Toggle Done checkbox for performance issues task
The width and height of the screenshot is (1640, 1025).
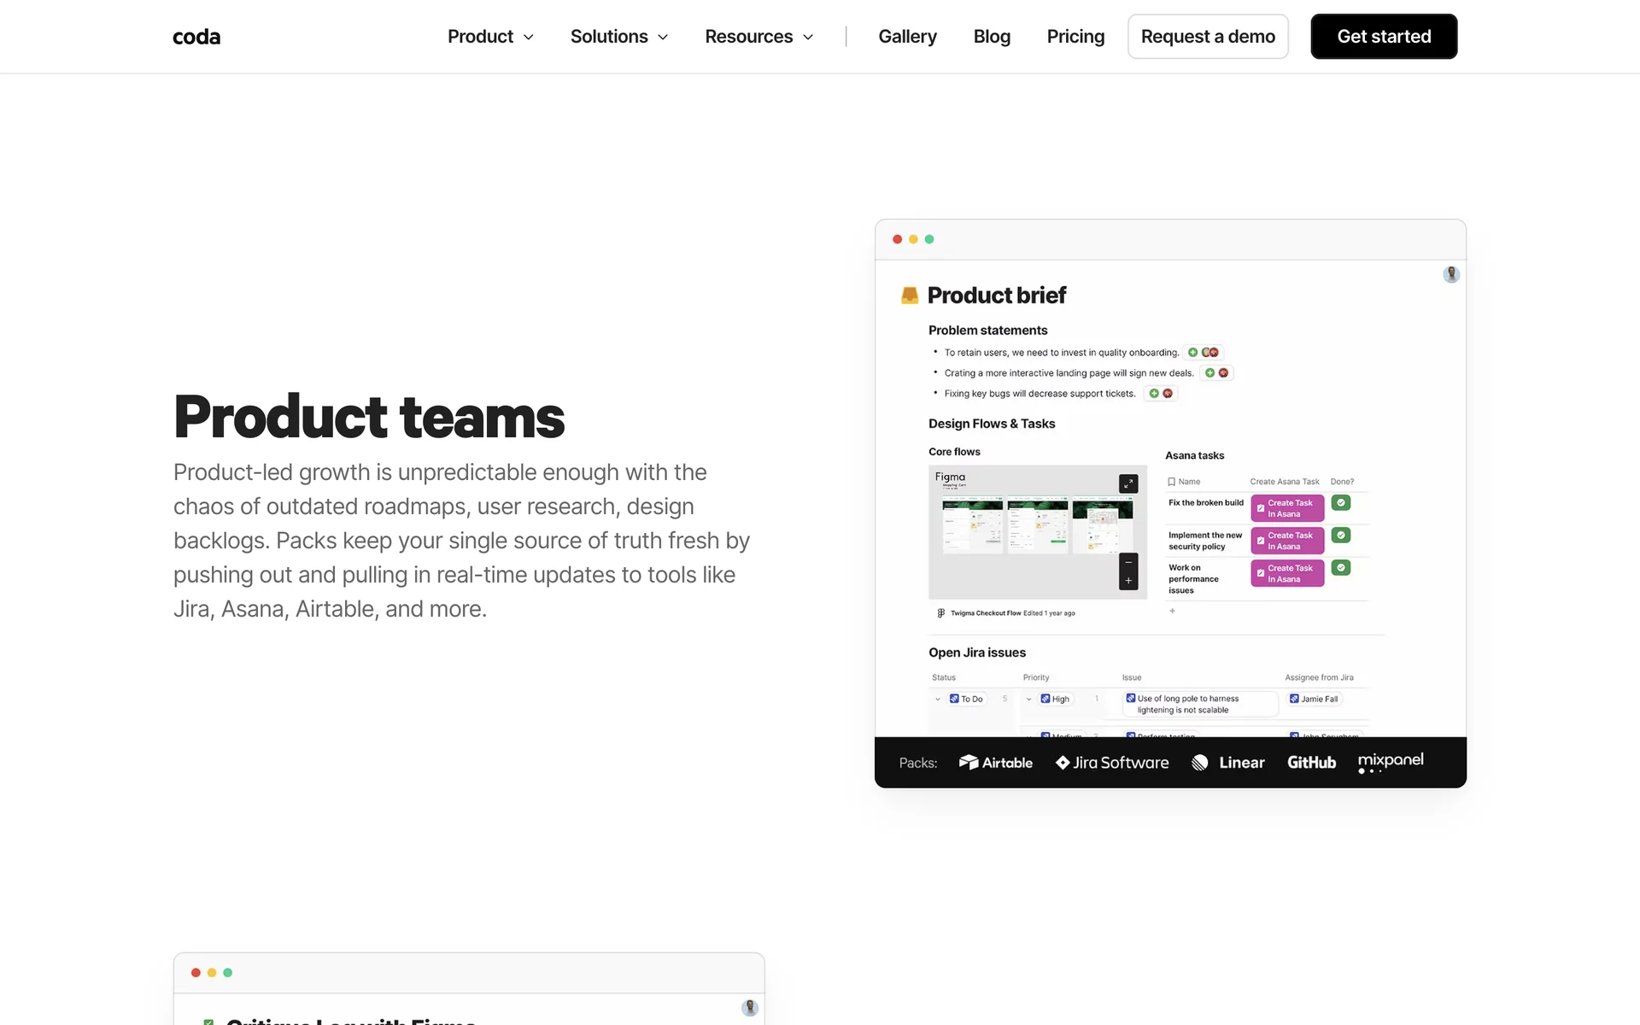pyautogui.click(x=1341, y=568)
